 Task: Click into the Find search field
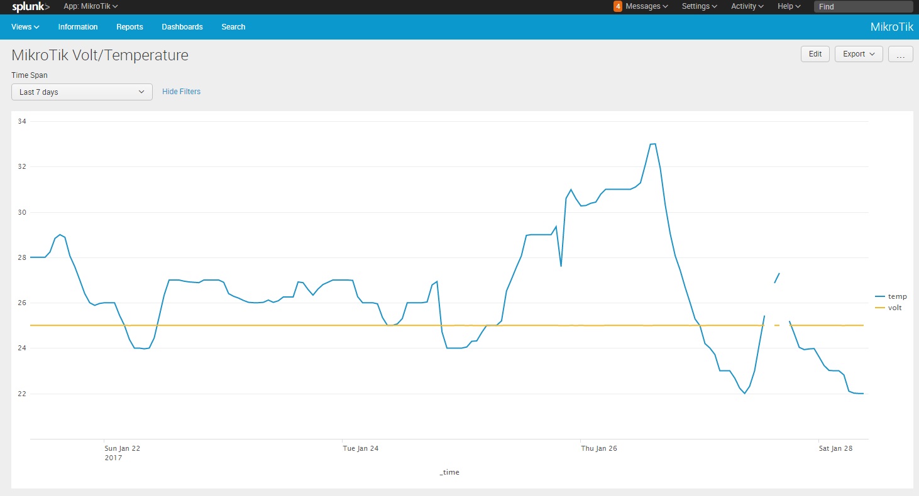[x=862, y=7]
